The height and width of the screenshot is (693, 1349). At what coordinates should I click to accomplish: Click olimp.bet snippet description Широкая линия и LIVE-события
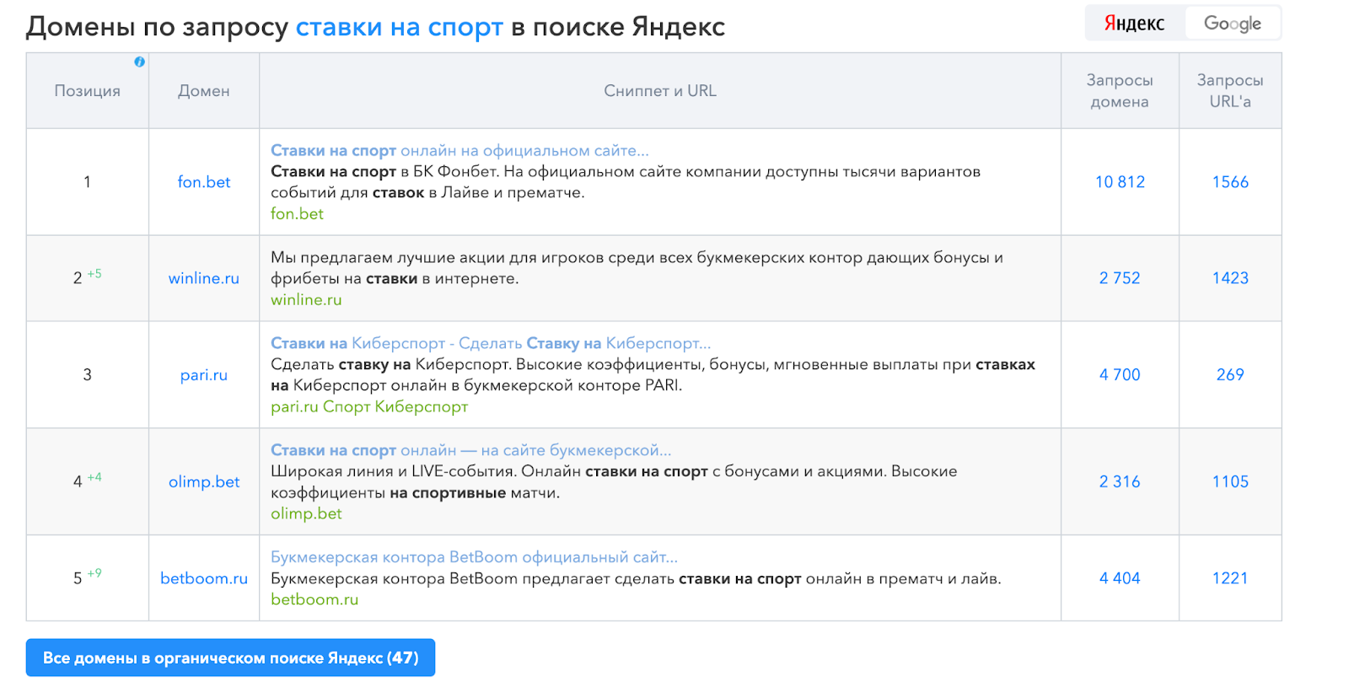pyautogui.click(x=614, y=482)
